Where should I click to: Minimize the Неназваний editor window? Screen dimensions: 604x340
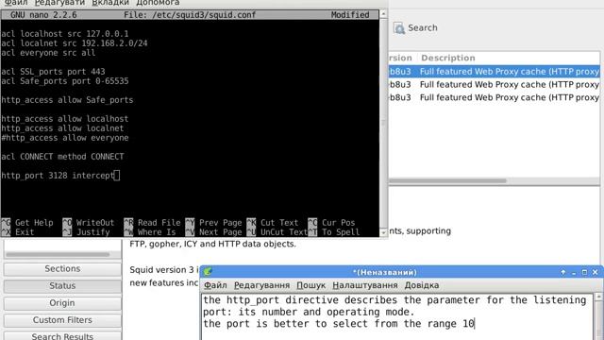coord(574,272)
